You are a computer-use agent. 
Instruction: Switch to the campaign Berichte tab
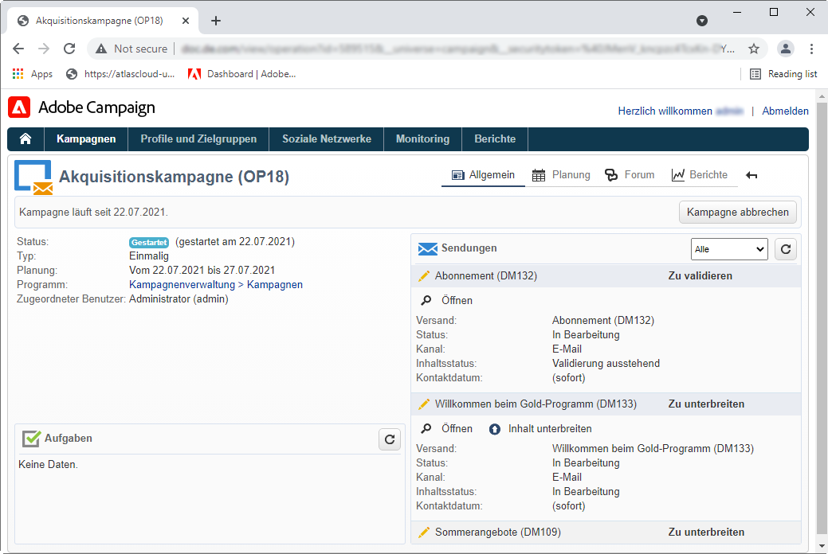pos(699,174)
